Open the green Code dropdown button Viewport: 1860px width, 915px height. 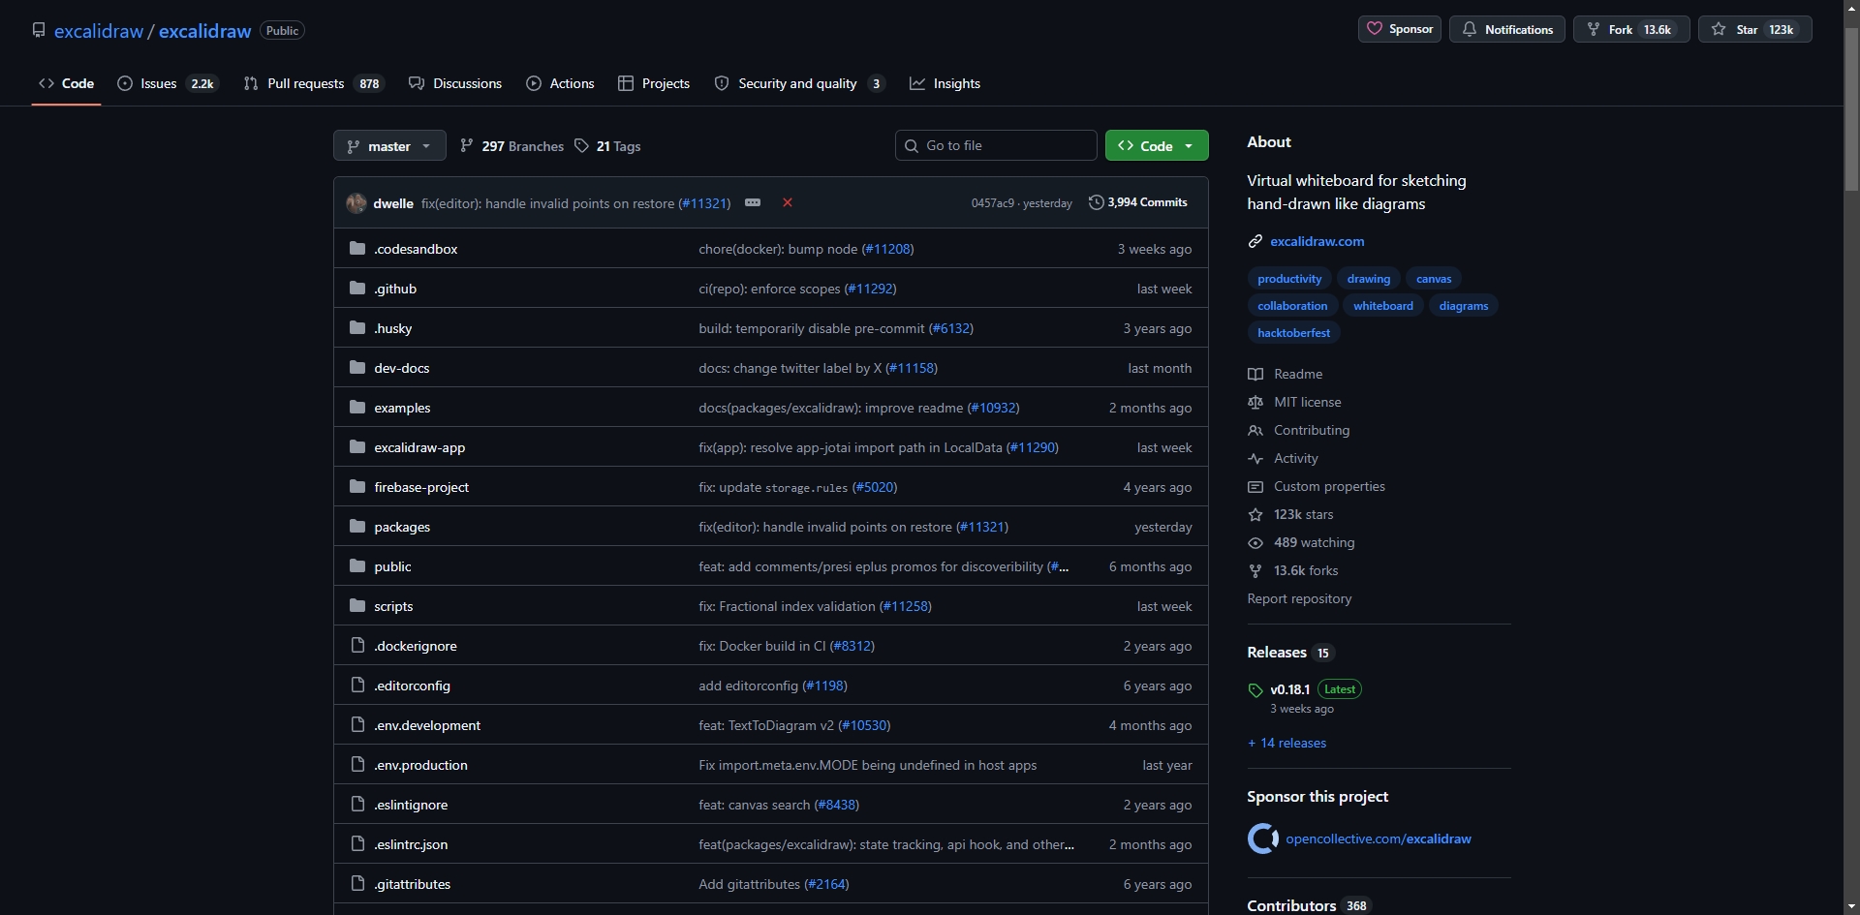pos(1157,146)
